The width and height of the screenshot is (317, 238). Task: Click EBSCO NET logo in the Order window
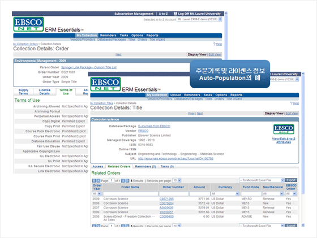28,24
